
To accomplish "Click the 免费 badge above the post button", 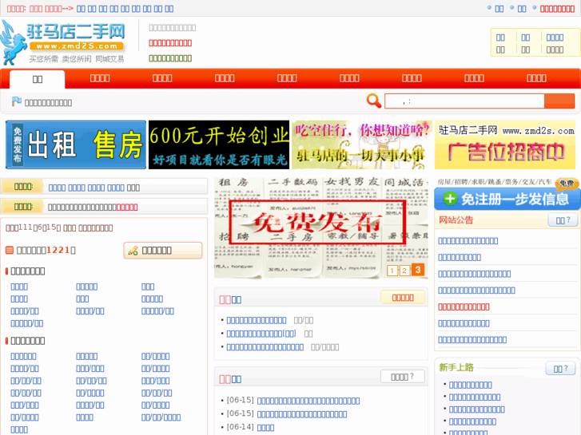I will [567, 183].
